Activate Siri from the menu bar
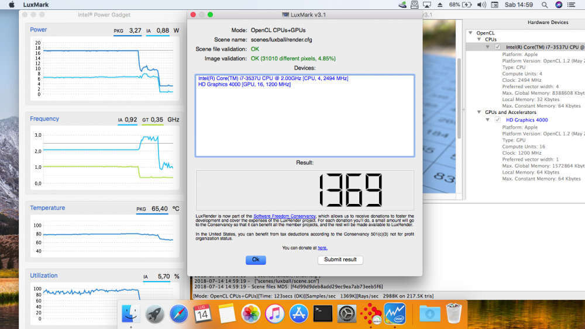Viewport: 585px width, 329px height. [x=559, y=5]
